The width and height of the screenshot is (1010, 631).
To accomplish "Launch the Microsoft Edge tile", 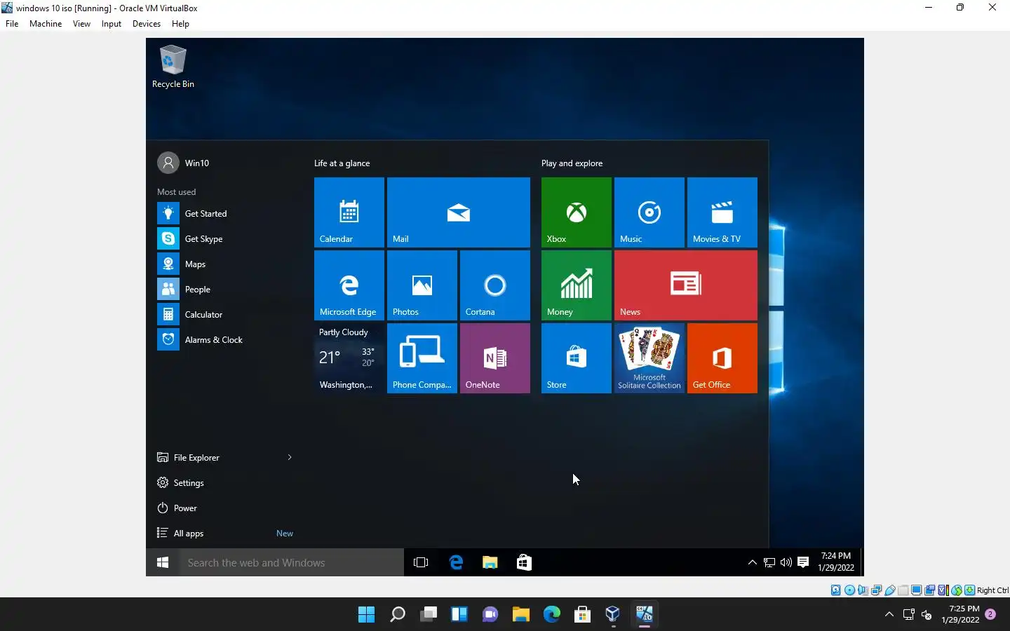I will point(349,285).
